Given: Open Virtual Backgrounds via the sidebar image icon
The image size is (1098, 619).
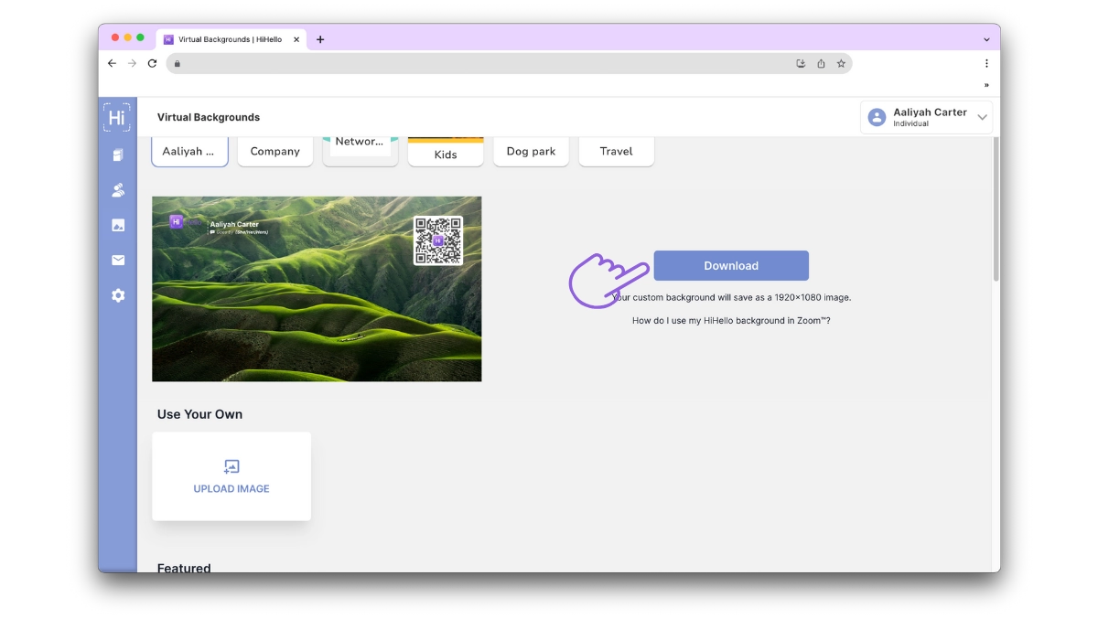Looking at the screenshot, I should [x=117, y=225].
